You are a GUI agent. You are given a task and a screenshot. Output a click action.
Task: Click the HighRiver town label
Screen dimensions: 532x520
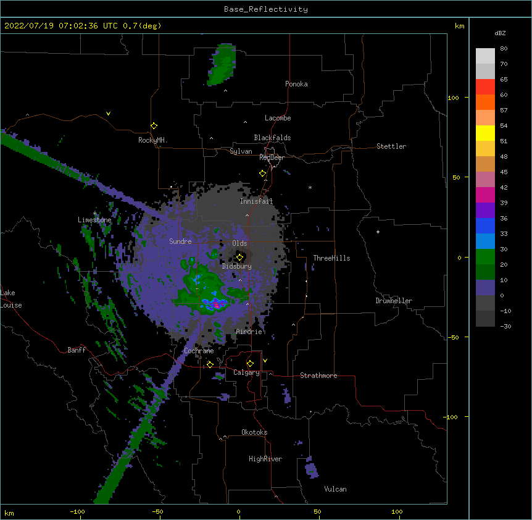click(265, 459)
